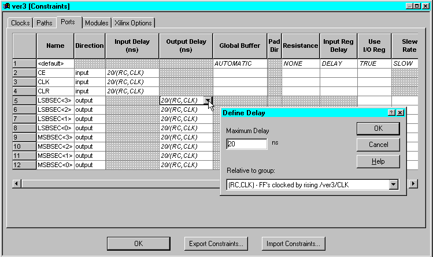Select the Modules tab
The width and height of the screenshot is (433, 257).
(x=97, y=23)
